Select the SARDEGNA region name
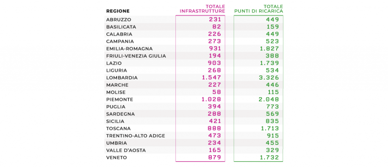This screenshot has height=168, width=388. point(120,114)
